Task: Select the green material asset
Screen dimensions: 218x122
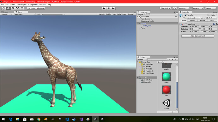Action: [x=167, y=77]
